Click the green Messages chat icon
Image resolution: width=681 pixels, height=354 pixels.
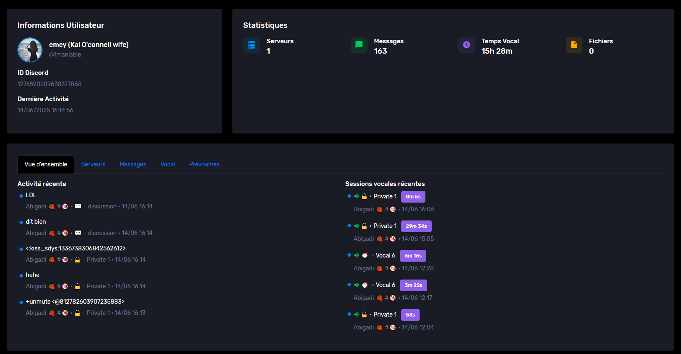click(359, 45)
